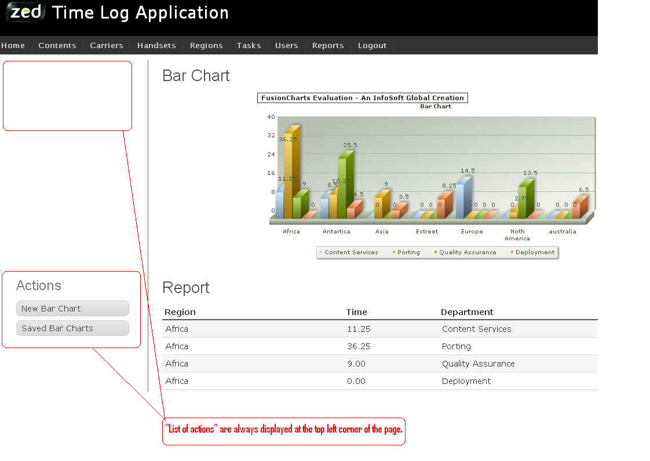Click the Content Services legend swatch
The image size is (650, 461).
point(321,252)
